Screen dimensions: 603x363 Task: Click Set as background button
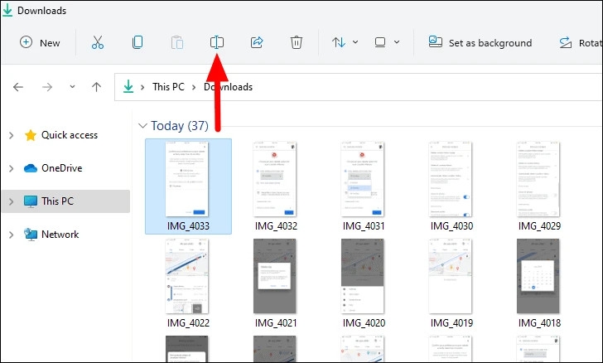pos(480,42)
